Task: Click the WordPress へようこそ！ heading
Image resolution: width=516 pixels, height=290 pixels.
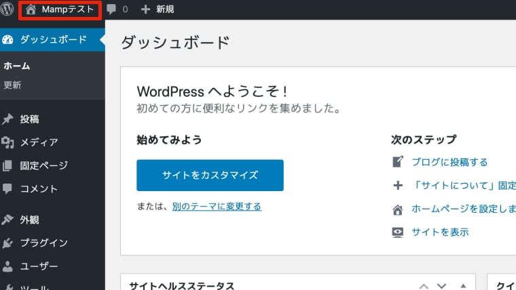Action: point(213,91)
